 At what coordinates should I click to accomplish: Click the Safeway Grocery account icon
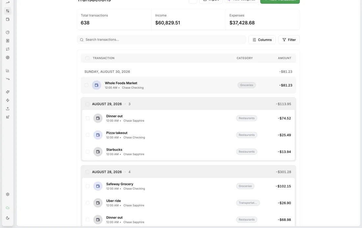(98, 186)
